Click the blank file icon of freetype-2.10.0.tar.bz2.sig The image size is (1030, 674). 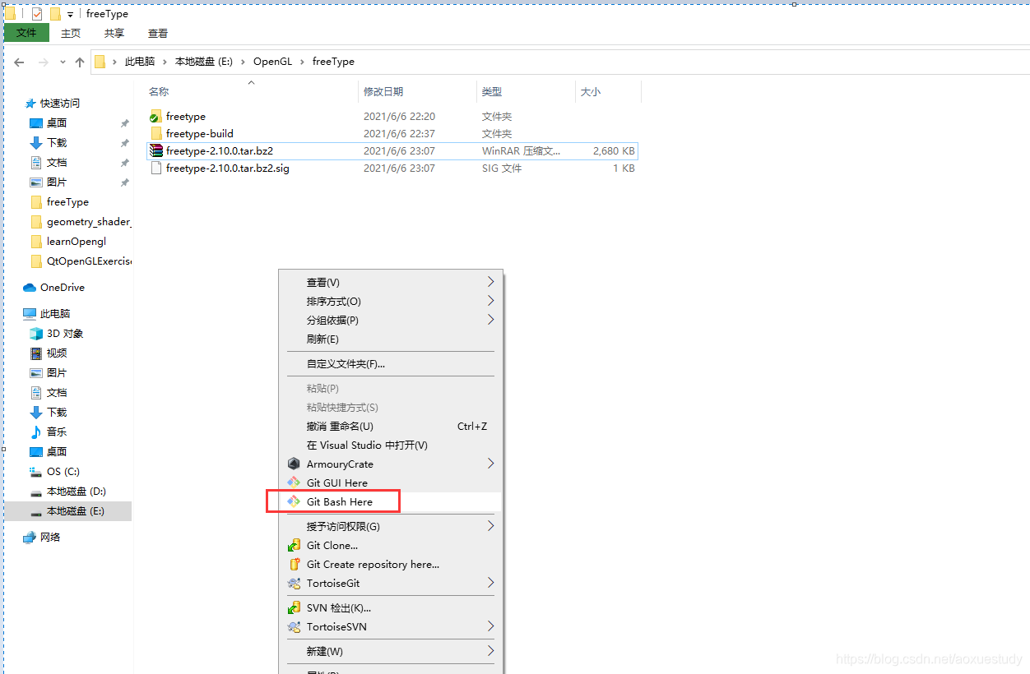pyautogui.click(x=156, y=168)
